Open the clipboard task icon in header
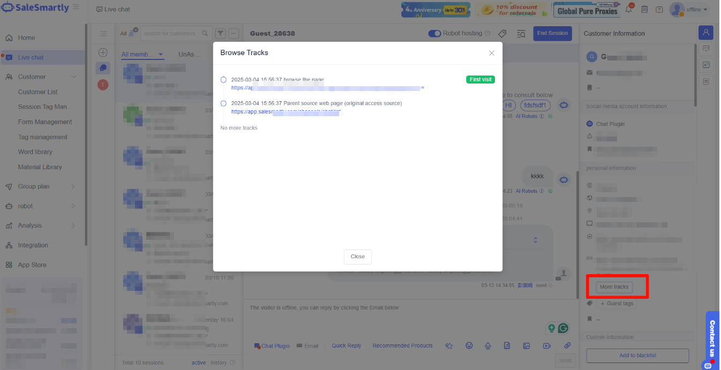 [644, 10]
